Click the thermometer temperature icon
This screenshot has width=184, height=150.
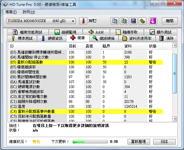pyautogui.click(x=83, y=21)
